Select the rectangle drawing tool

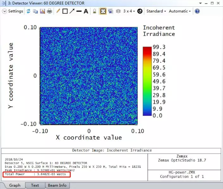(65, 11)
